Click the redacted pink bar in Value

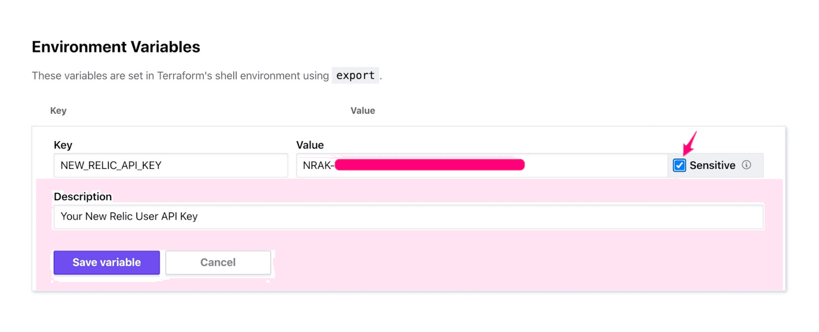pos(429,165)
